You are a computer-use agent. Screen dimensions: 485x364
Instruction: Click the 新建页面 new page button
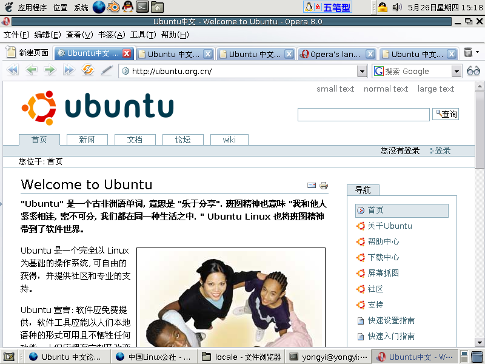pos(27,53)
